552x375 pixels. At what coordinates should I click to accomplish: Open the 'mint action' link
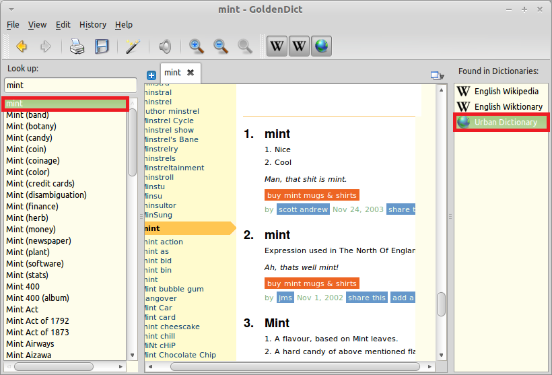[x=164, y=242]
